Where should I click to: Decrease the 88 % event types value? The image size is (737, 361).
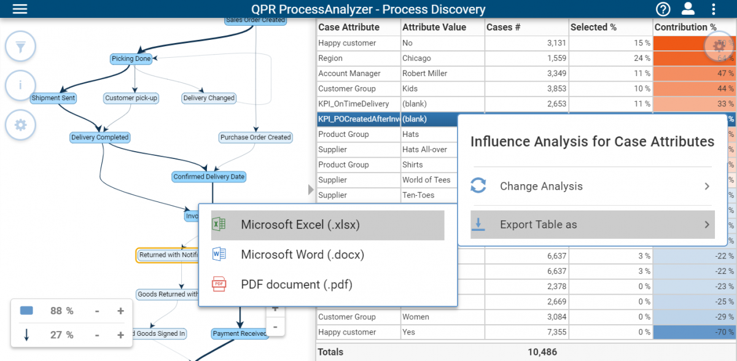97,311
